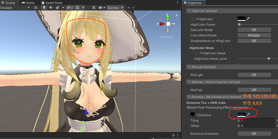
Task: Open Gizmos dropdown arrow
Action: 122,8
